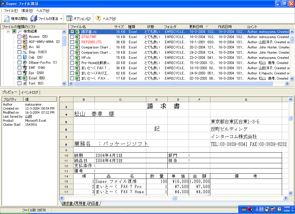Uncheck the 請求書.xls file checkbox
Viewport: 295px width, 214px height.
pyautogui.click(x=72, y=32)
